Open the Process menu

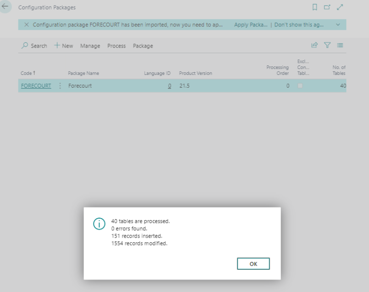(x=116, y=46)
